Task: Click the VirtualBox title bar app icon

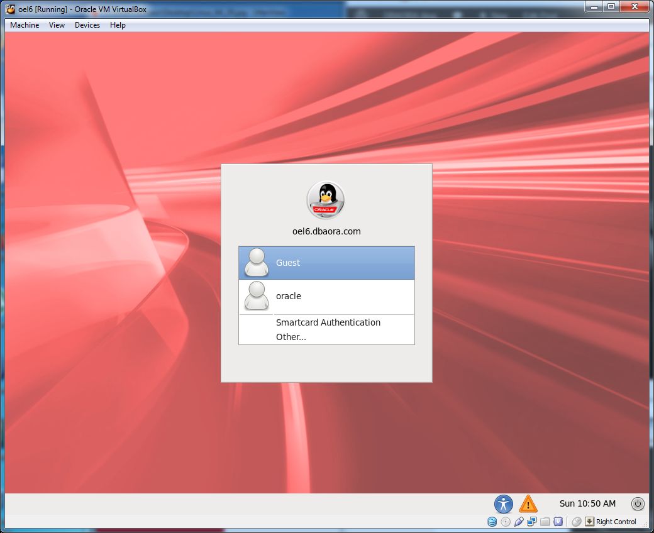Action: click(x=10, y=9)
